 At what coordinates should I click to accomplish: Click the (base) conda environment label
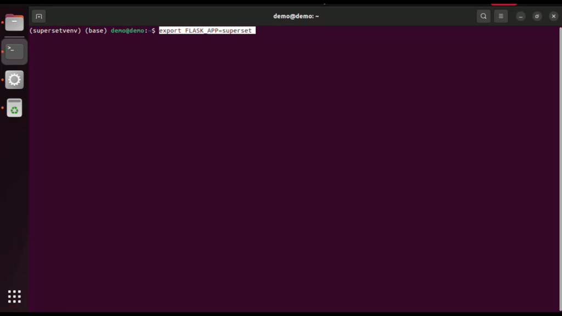pos(96,31)
